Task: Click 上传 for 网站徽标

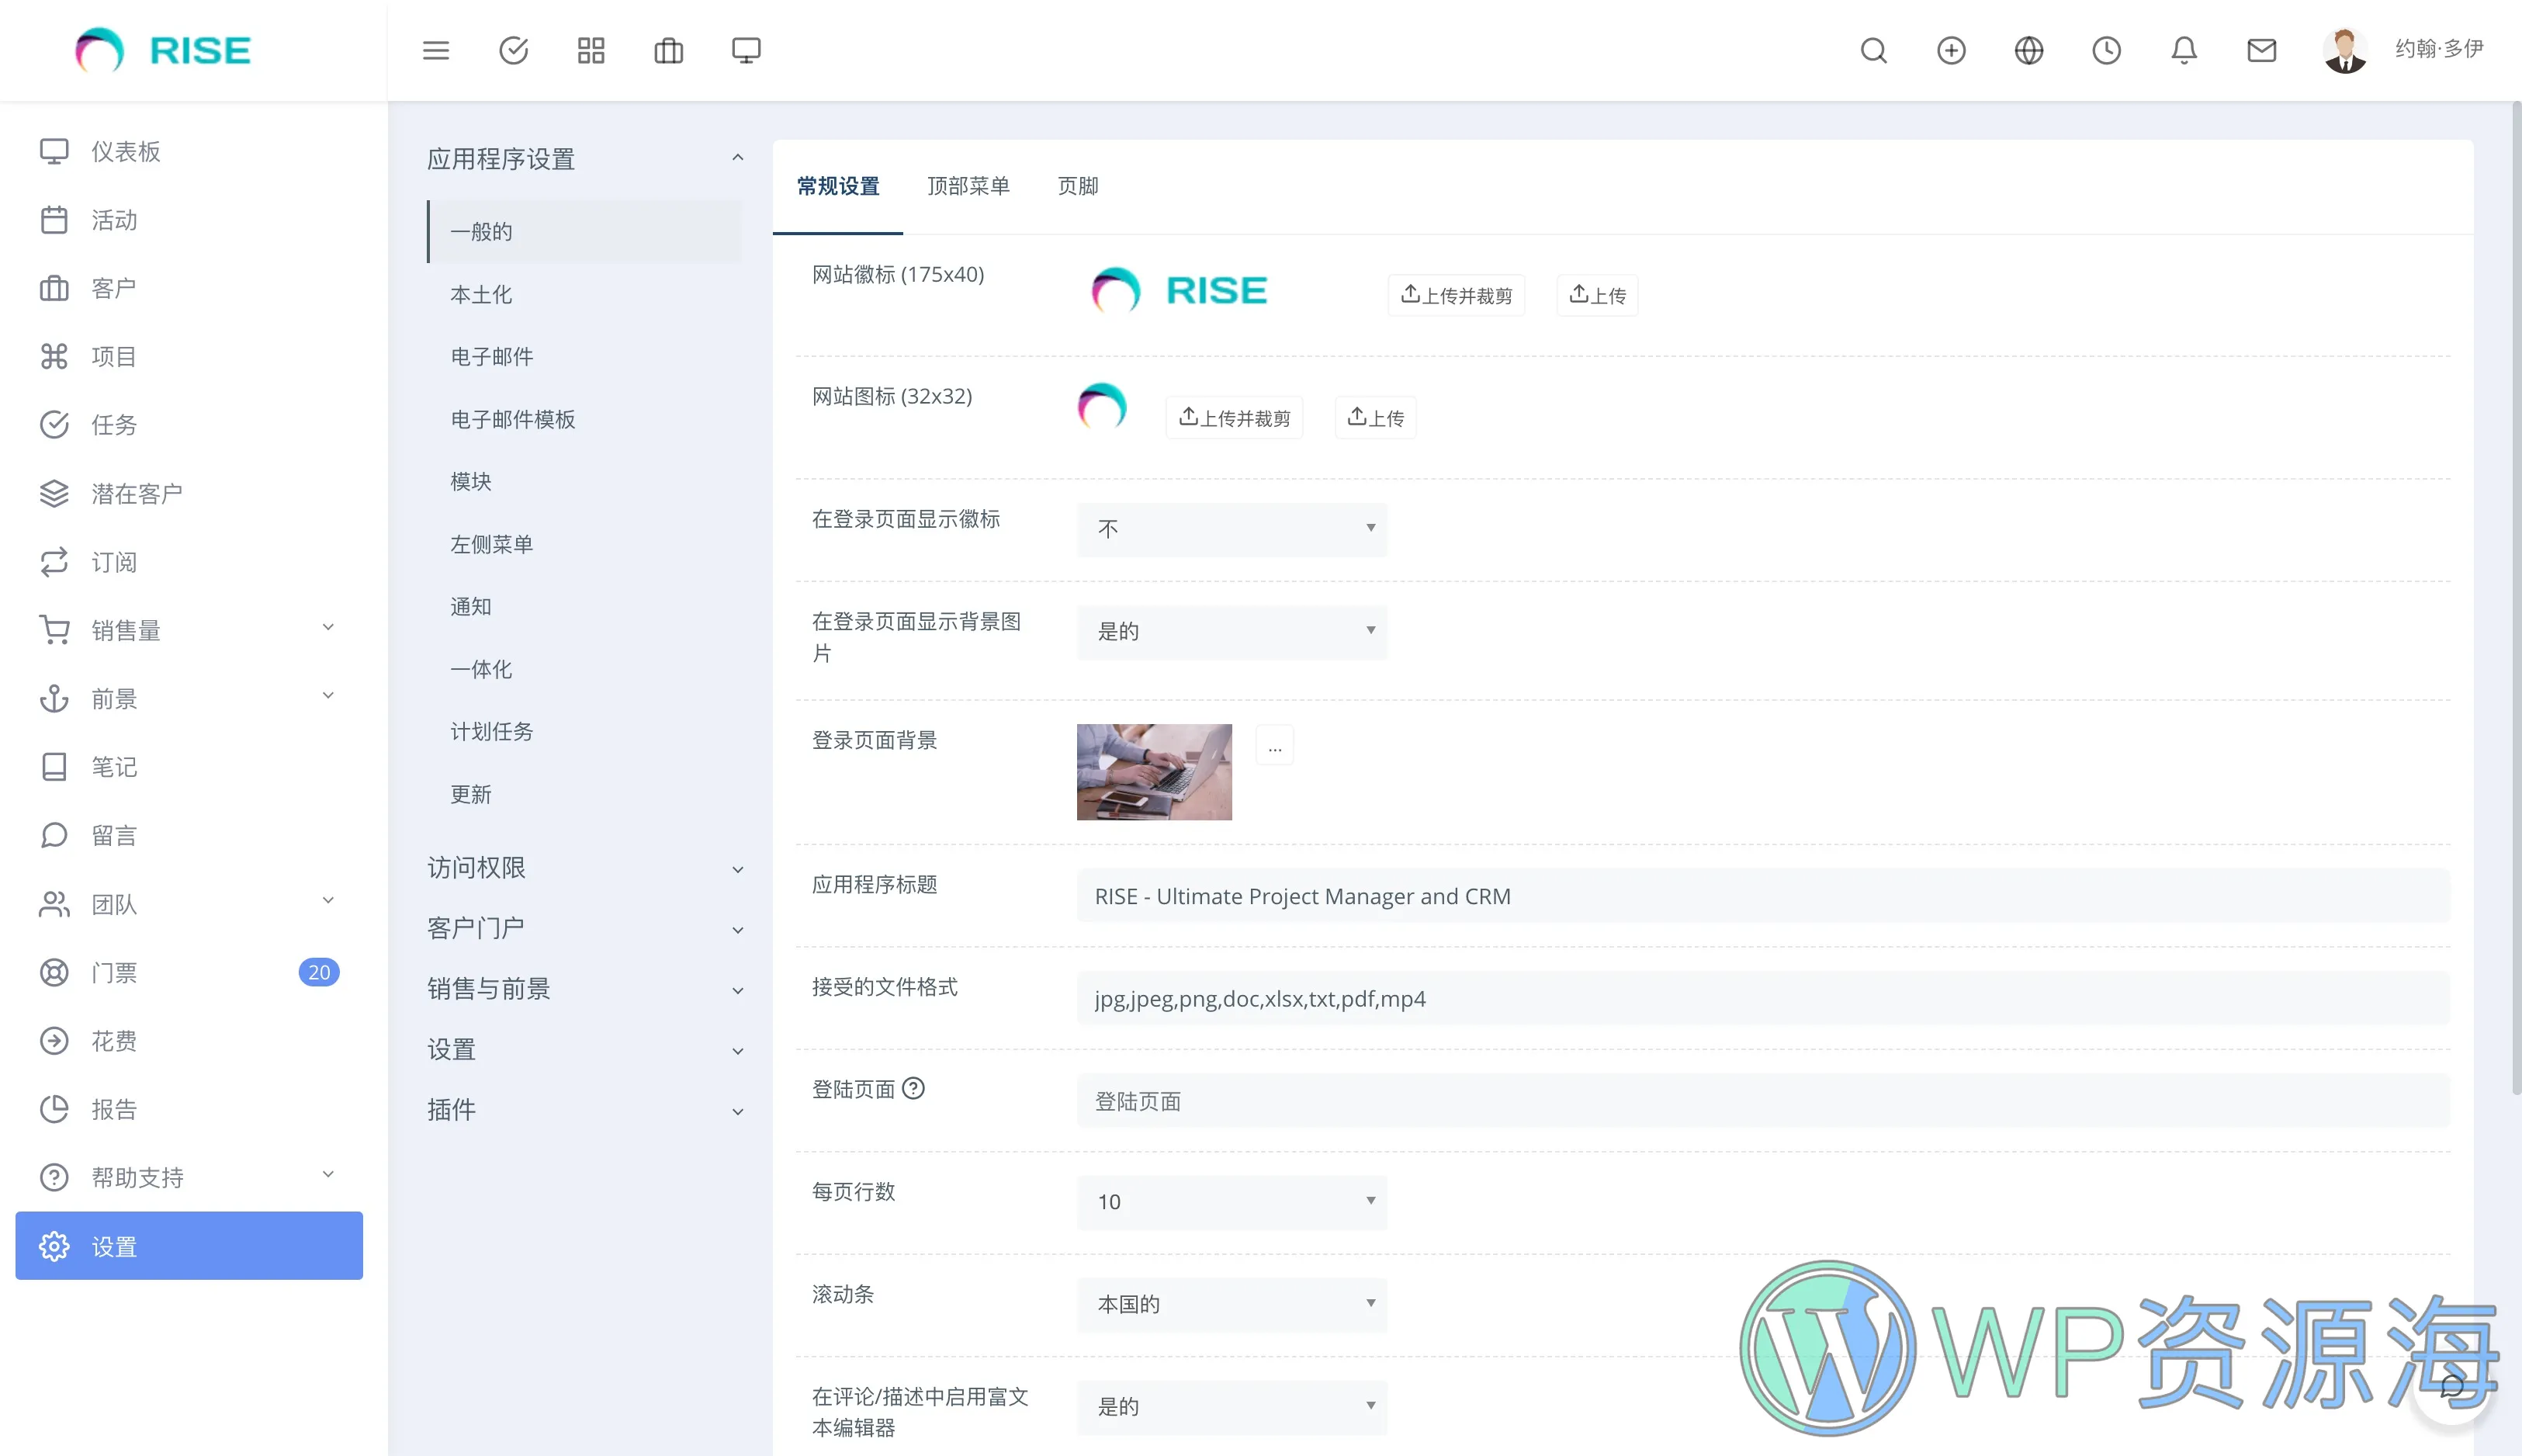Action: 1597,295
